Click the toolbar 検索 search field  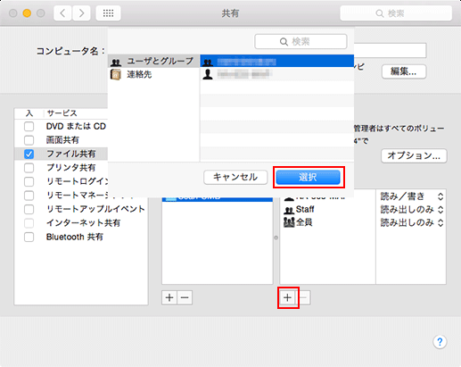click(396, 13)
